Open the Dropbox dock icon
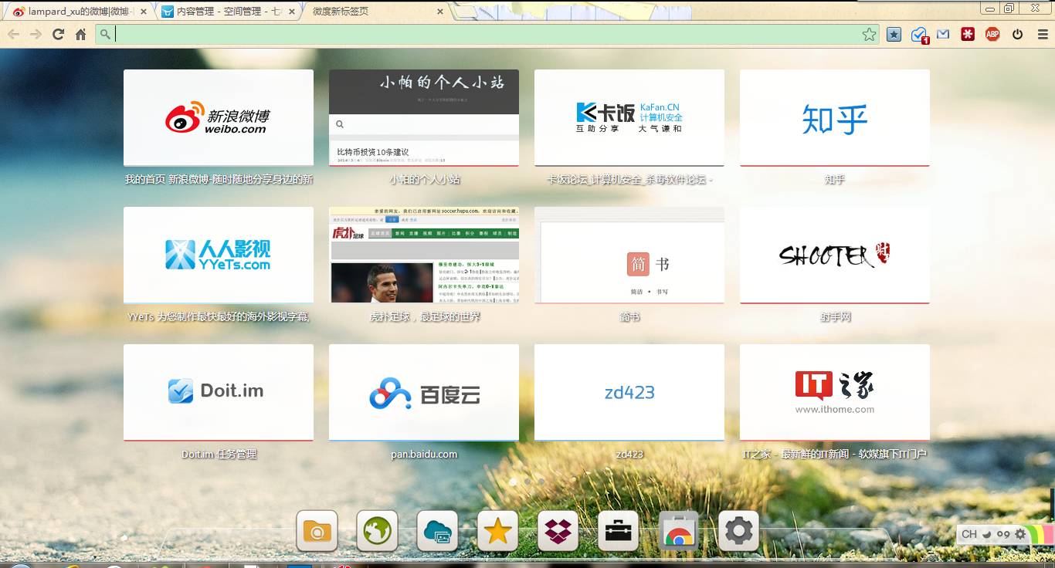Viewport: 1055px width, 568px height. [x=558, y=531]
